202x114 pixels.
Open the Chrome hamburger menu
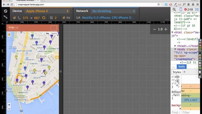click(x=198, y=4)
